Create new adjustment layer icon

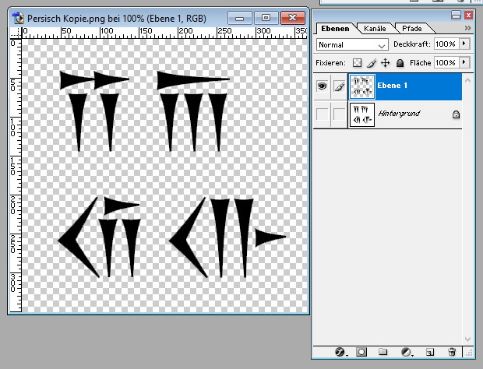point(405,353)
